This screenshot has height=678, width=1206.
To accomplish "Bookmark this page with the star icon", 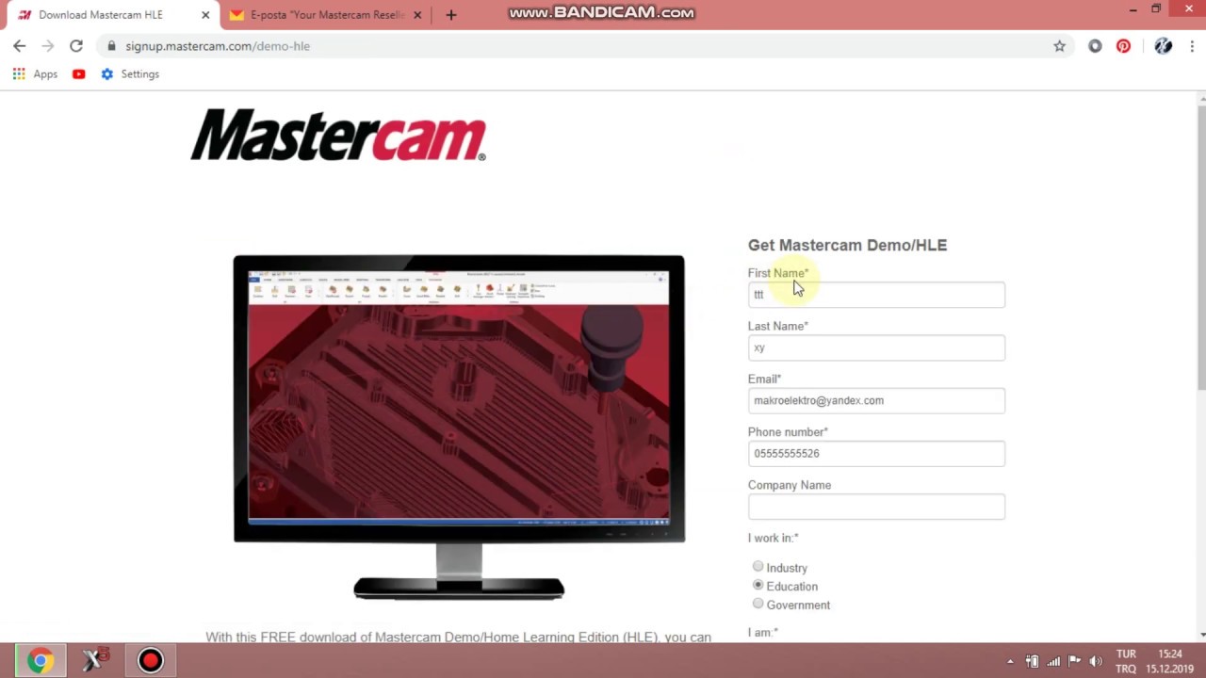I will click(x=1059, y=45).
